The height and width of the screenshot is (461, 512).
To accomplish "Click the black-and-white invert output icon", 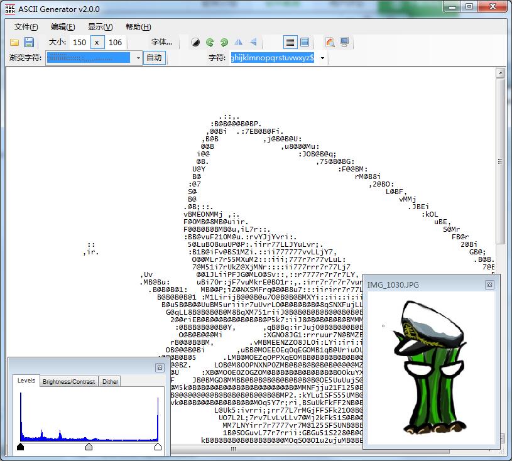I will coord(196,43).
